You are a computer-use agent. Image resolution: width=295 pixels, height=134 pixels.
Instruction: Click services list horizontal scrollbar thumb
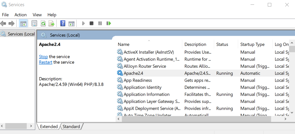coord(196,119)
